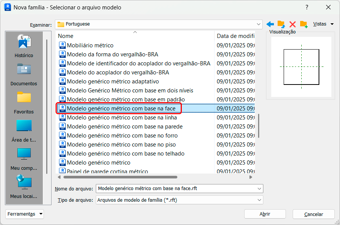Click the create new folder icon
Screen dimensions: 340x225
pos(304,24)
